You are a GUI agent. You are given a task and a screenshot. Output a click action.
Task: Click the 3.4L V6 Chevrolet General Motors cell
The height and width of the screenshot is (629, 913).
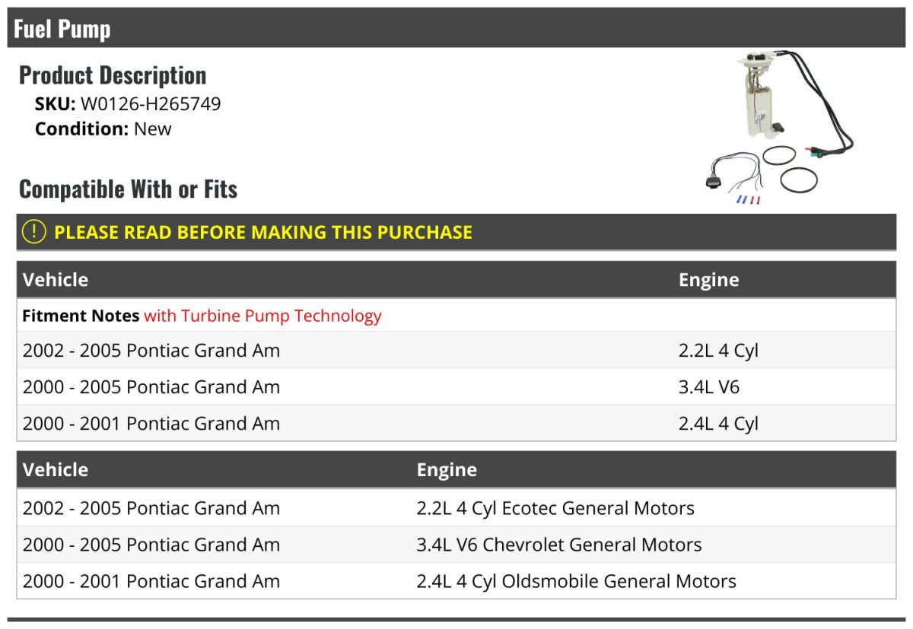pos(559,545)
